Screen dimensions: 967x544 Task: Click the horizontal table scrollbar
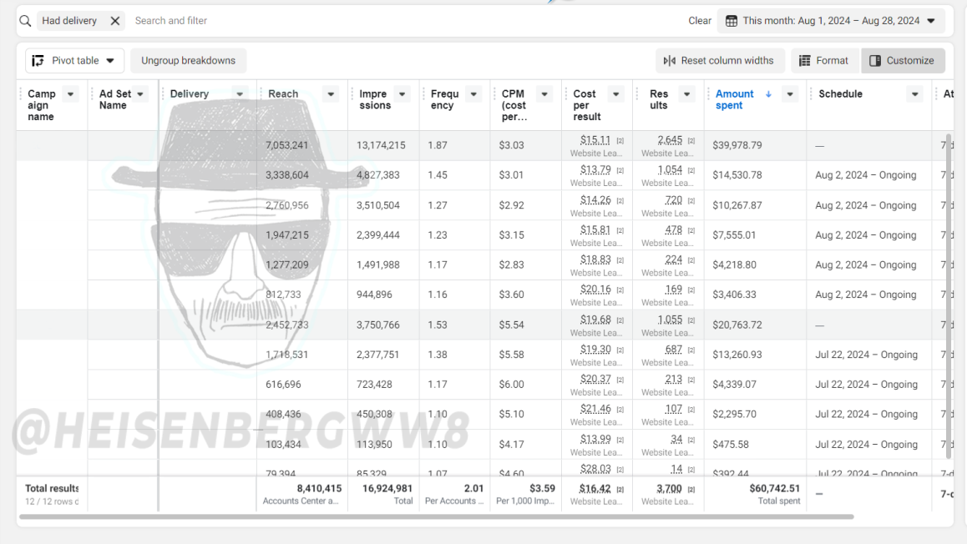pyautogui.click(x=437, y=517)
